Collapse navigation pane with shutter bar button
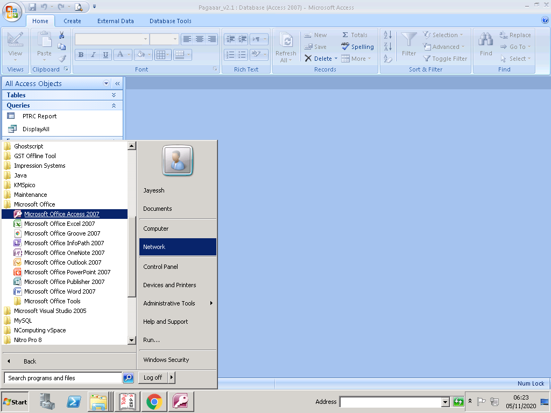Viewport: 551px width, 413px height. coord(117,83)
